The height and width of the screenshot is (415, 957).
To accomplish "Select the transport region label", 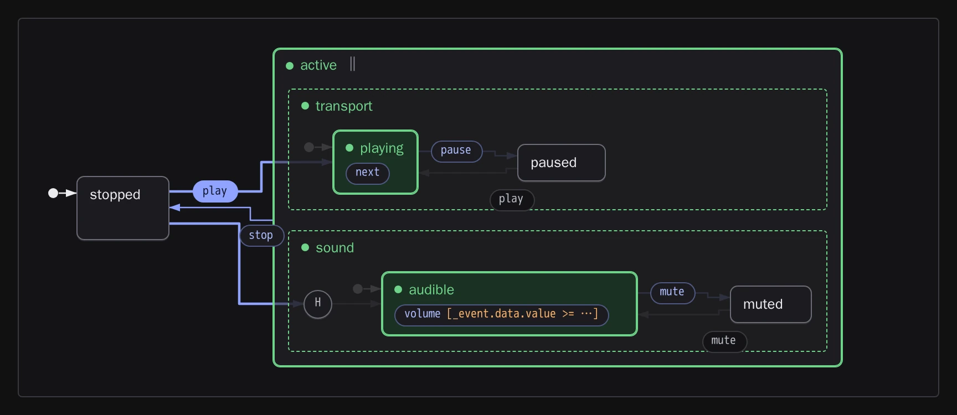I will [344, 106].
